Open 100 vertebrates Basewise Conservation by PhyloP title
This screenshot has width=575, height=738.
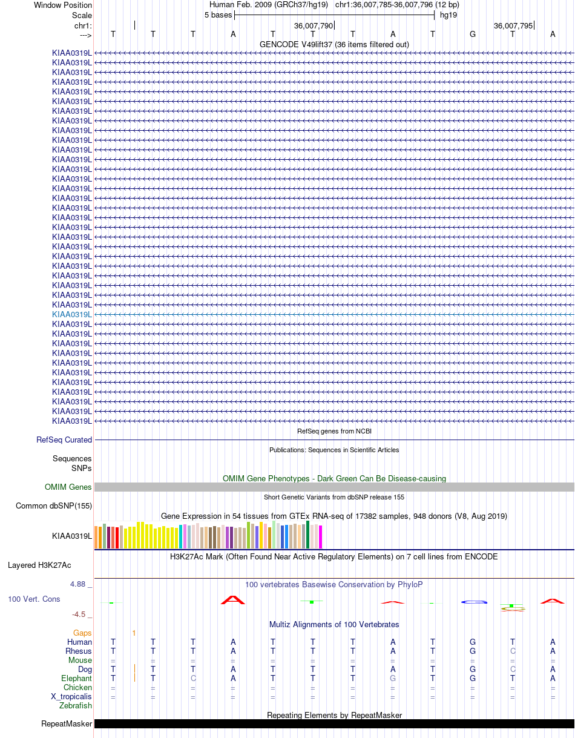tap(334, 585)
